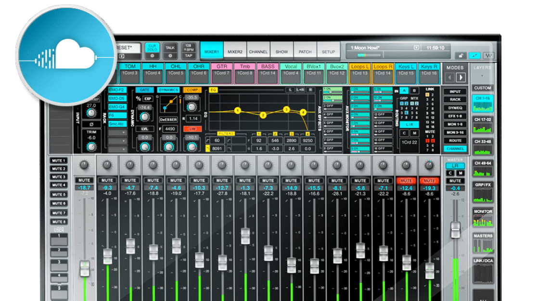Open the Talk settings gear icon
The width and height of the screenshot is (540, 301).
pos(170,56)
